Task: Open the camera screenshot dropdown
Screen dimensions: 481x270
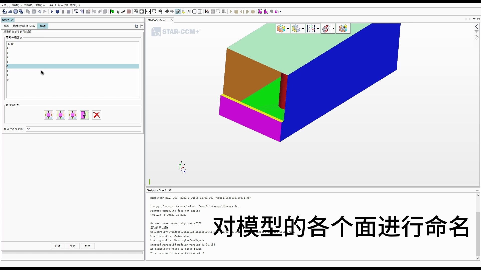Action: pyautogui.click(x=161, y=11)
